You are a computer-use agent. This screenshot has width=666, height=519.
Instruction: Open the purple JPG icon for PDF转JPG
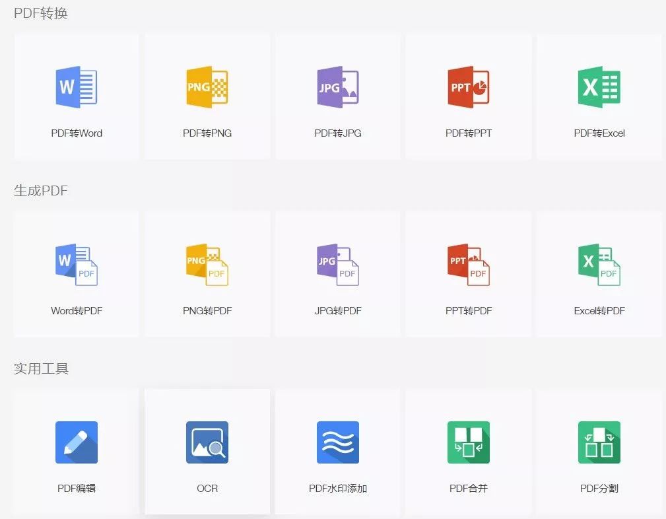point(338,87)
